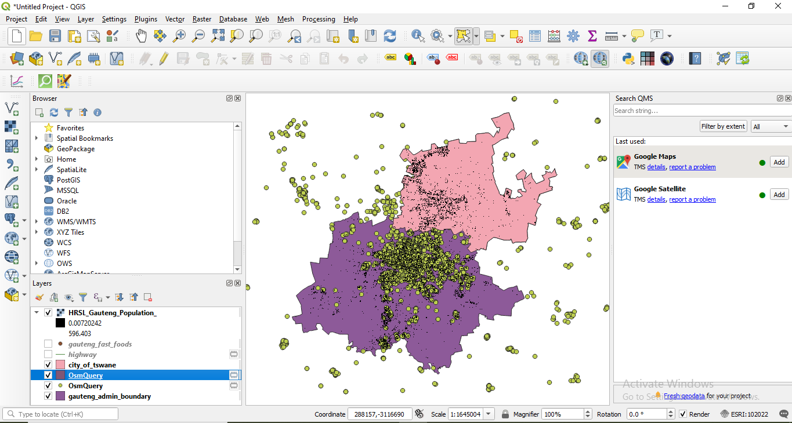Open the attribute table icon
792x423 pixels.
point(535,36)
